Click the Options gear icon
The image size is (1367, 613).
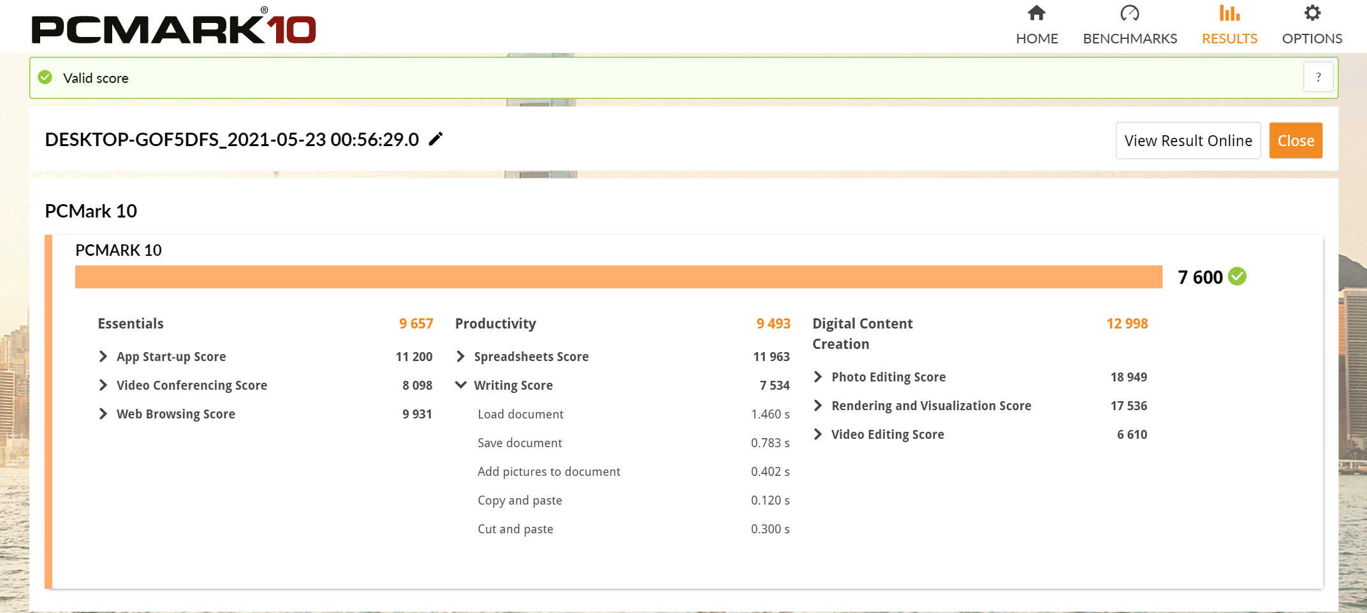pyautogui.click(x=1312, y=13)
